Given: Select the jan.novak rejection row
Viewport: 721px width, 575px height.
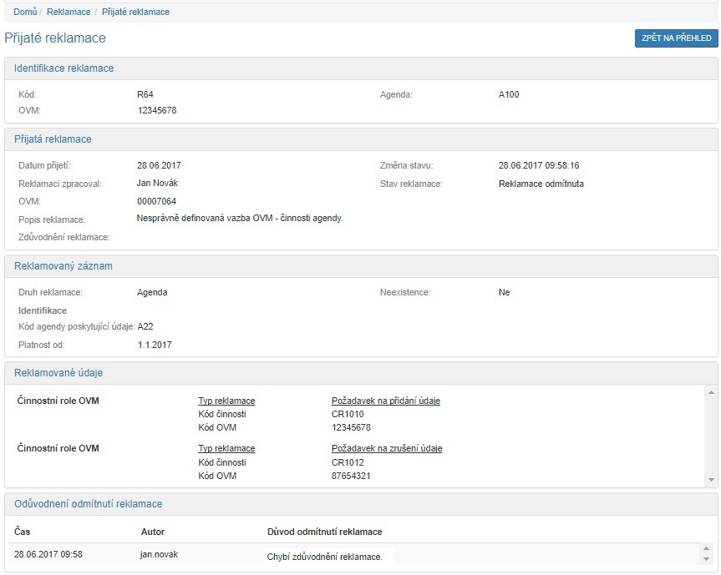Looking at the screenshot, I should [x=159, y=554].
